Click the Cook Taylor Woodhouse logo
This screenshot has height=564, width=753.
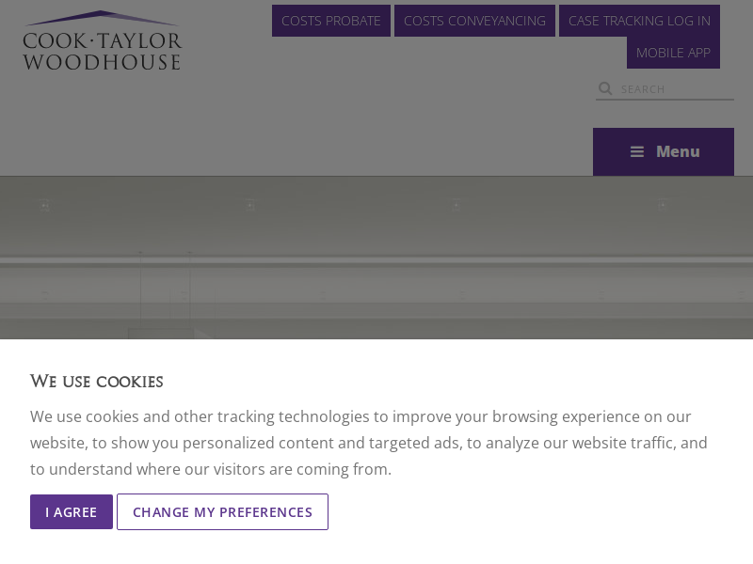tap(103, 40)
